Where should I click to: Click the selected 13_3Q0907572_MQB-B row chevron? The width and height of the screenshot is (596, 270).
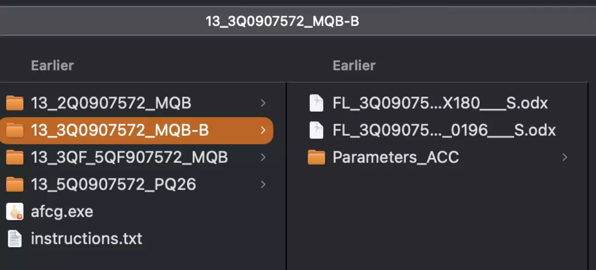pyautogui.click(x=263, y=131)
